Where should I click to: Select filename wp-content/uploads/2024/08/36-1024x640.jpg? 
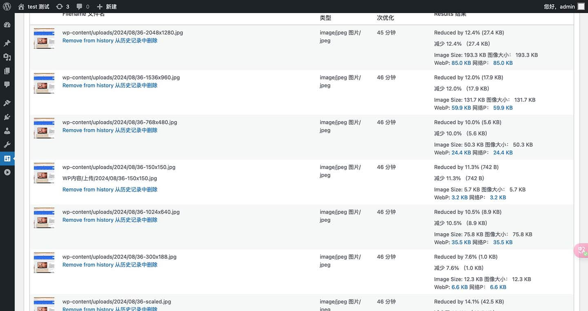[x=121, y=212]
